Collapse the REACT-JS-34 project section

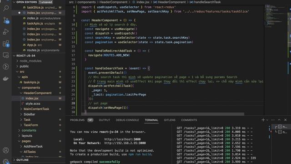pos(14,56)
